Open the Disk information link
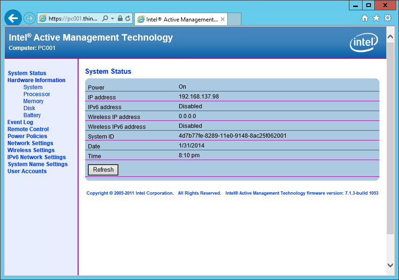 29,108
